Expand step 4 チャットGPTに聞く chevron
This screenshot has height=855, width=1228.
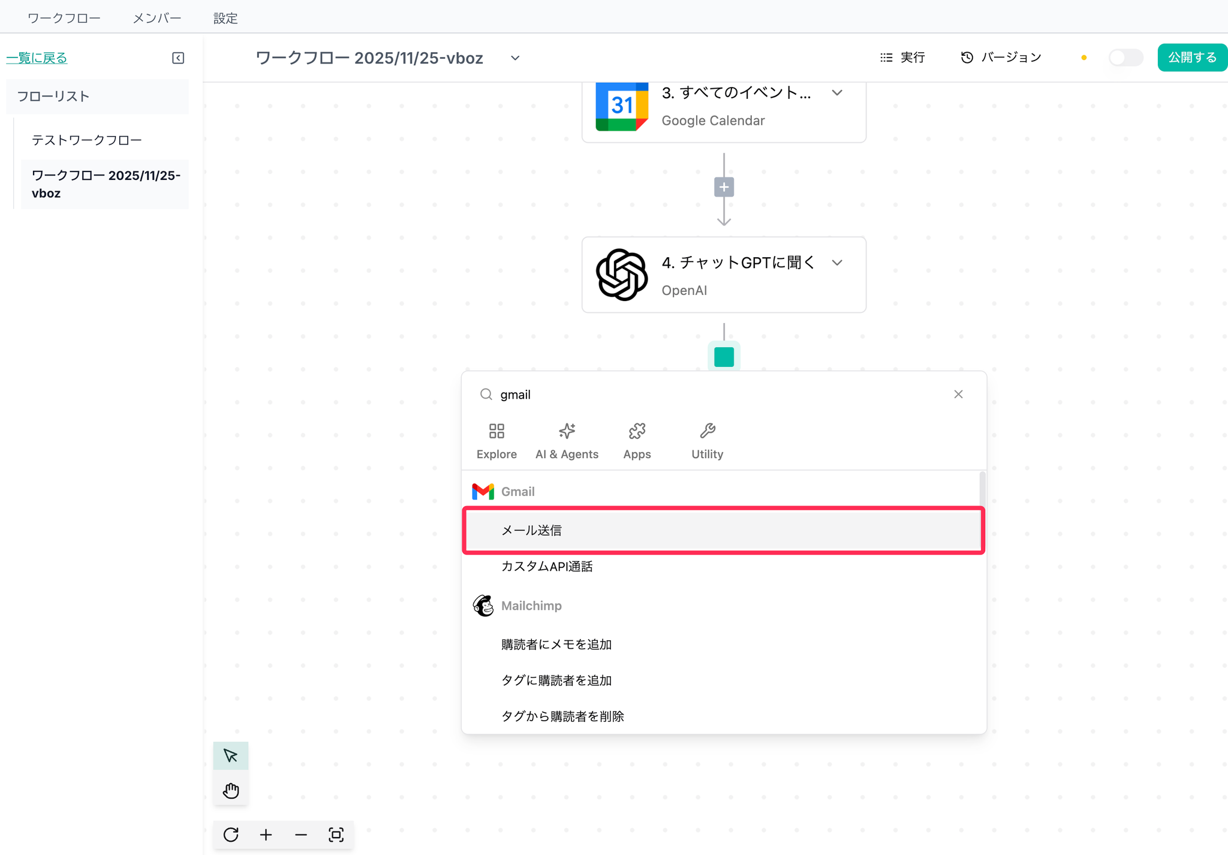coord(837,263)
